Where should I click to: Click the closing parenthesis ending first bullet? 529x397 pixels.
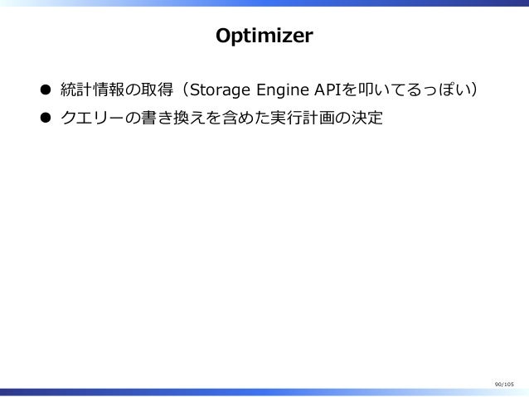coord(474,90)
